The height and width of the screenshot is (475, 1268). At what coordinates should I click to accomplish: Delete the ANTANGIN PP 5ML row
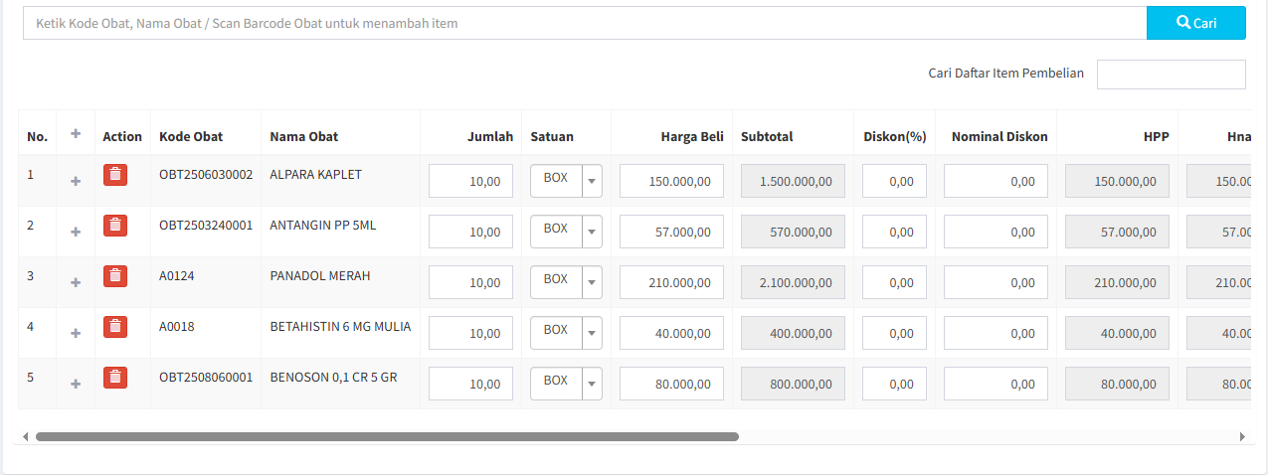tap(115, 226)
